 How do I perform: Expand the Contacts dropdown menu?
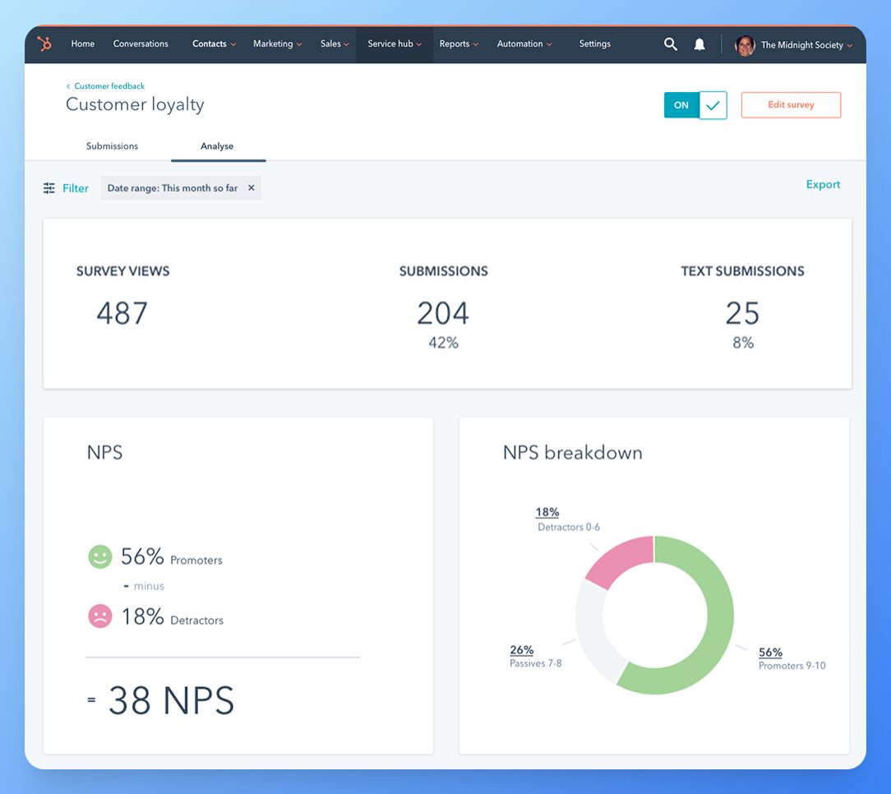click(214, 44)
